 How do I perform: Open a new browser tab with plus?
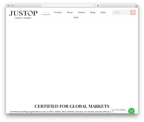(x=137, y=6)
